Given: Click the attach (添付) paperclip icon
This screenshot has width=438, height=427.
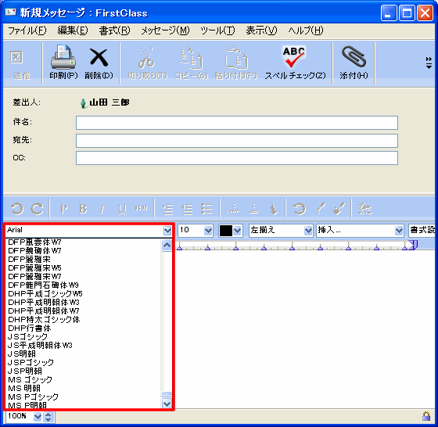Looking at the screenshot, I should pos(354,57).
